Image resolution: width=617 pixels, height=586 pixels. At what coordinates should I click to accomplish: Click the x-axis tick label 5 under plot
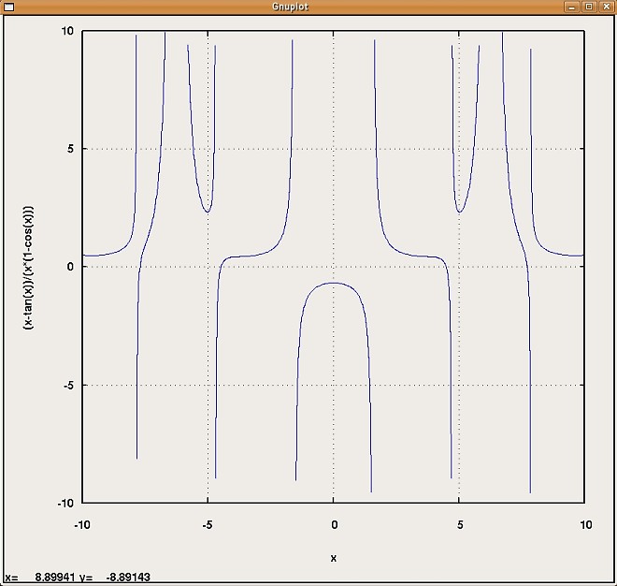[460, 525]
